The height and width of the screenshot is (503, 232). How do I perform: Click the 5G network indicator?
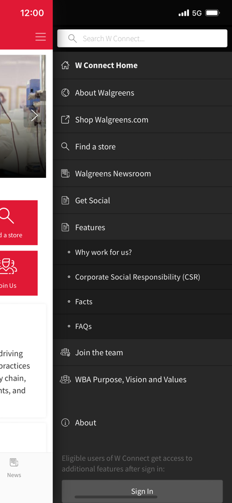point(197,13)
